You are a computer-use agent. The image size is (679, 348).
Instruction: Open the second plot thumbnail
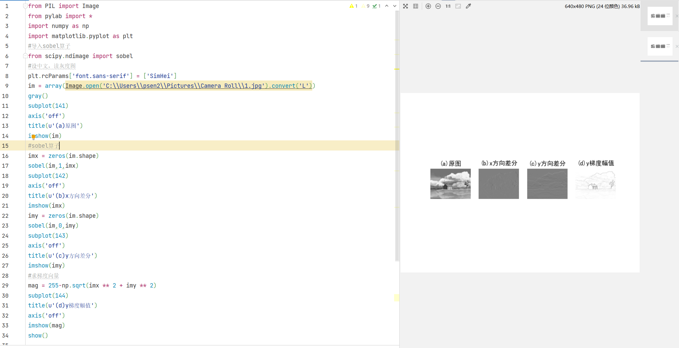click(660, 46)
